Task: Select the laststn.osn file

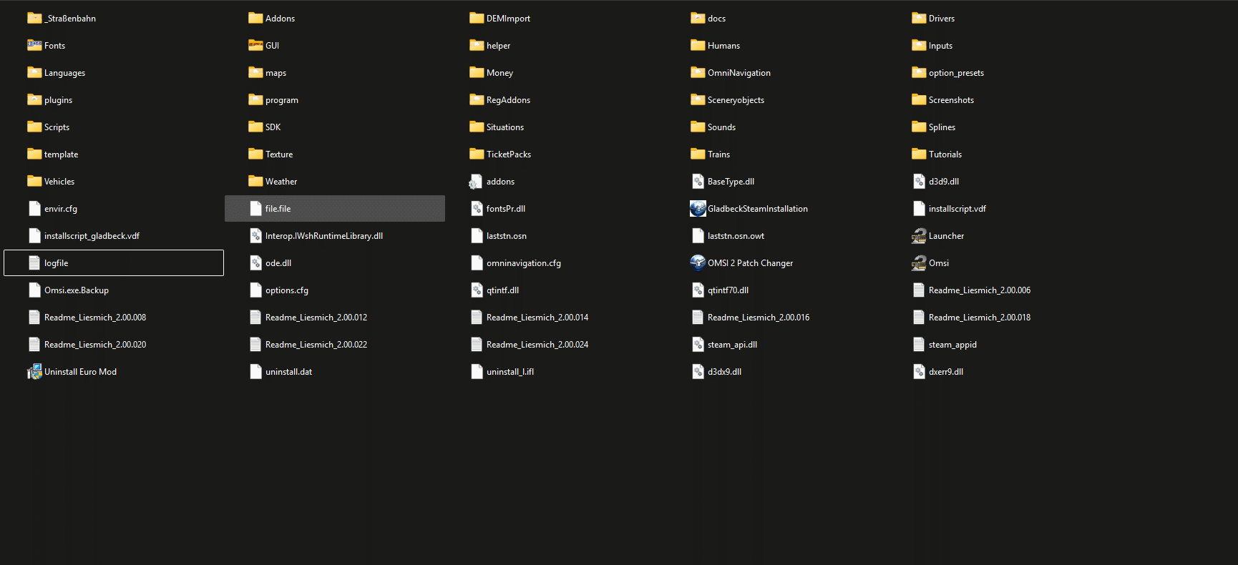Action: (506, 236)
